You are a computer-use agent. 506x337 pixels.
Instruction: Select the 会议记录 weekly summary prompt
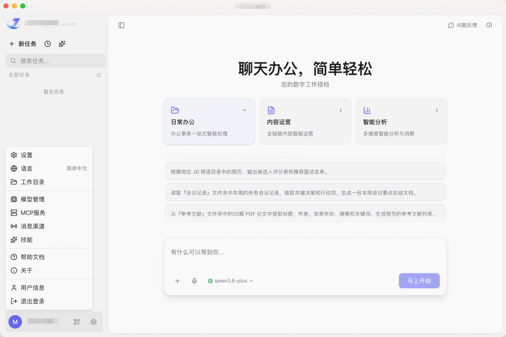305,192
